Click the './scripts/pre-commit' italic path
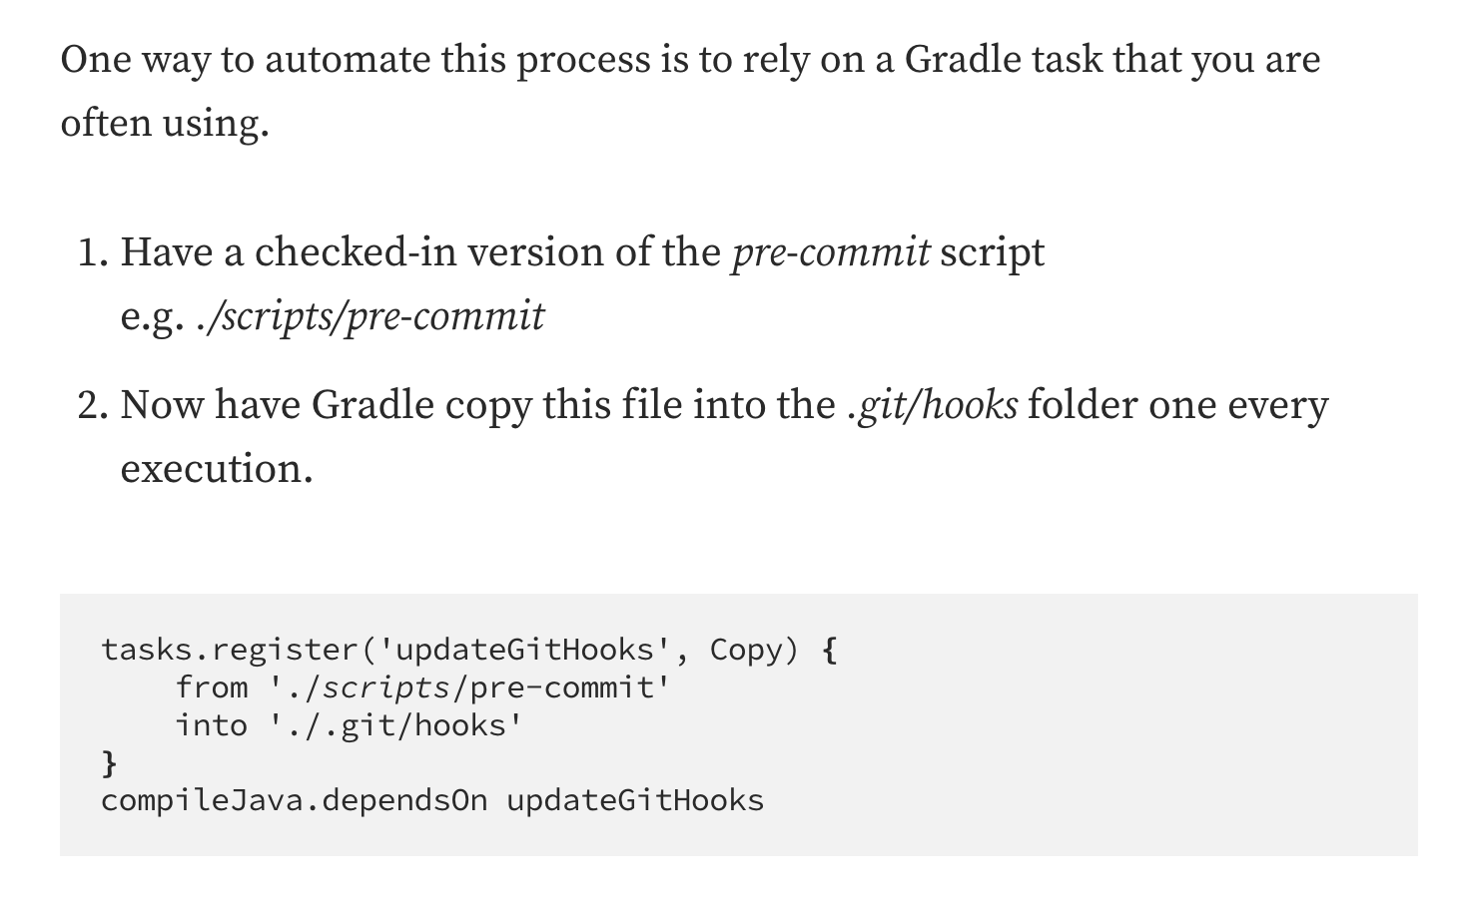Viewport: 1468px width, 908px height. pyautogui.click(x=370, y=316)
